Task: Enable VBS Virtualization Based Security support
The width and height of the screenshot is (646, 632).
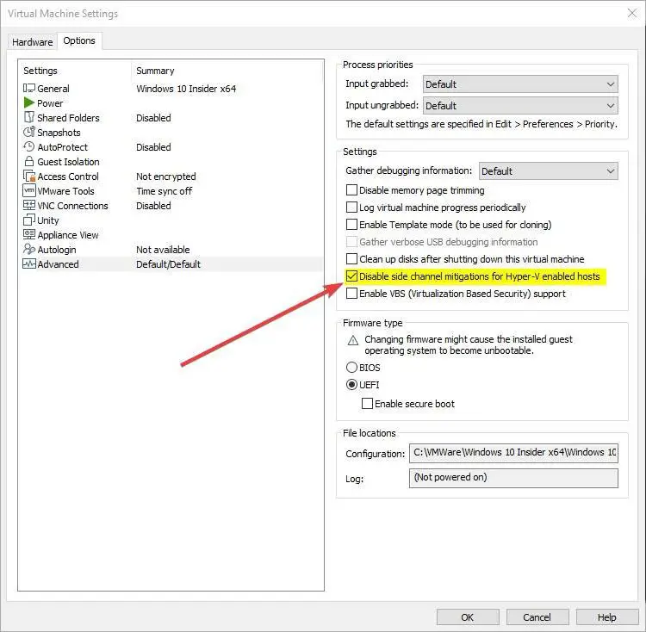Action: [351, 293]
